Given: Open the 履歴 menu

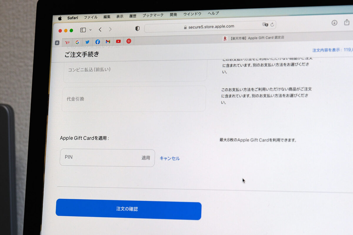Looking at the screenshot, I should 133,16.
